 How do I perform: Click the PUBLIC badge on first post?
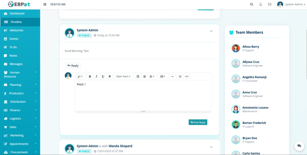point(84,35)
